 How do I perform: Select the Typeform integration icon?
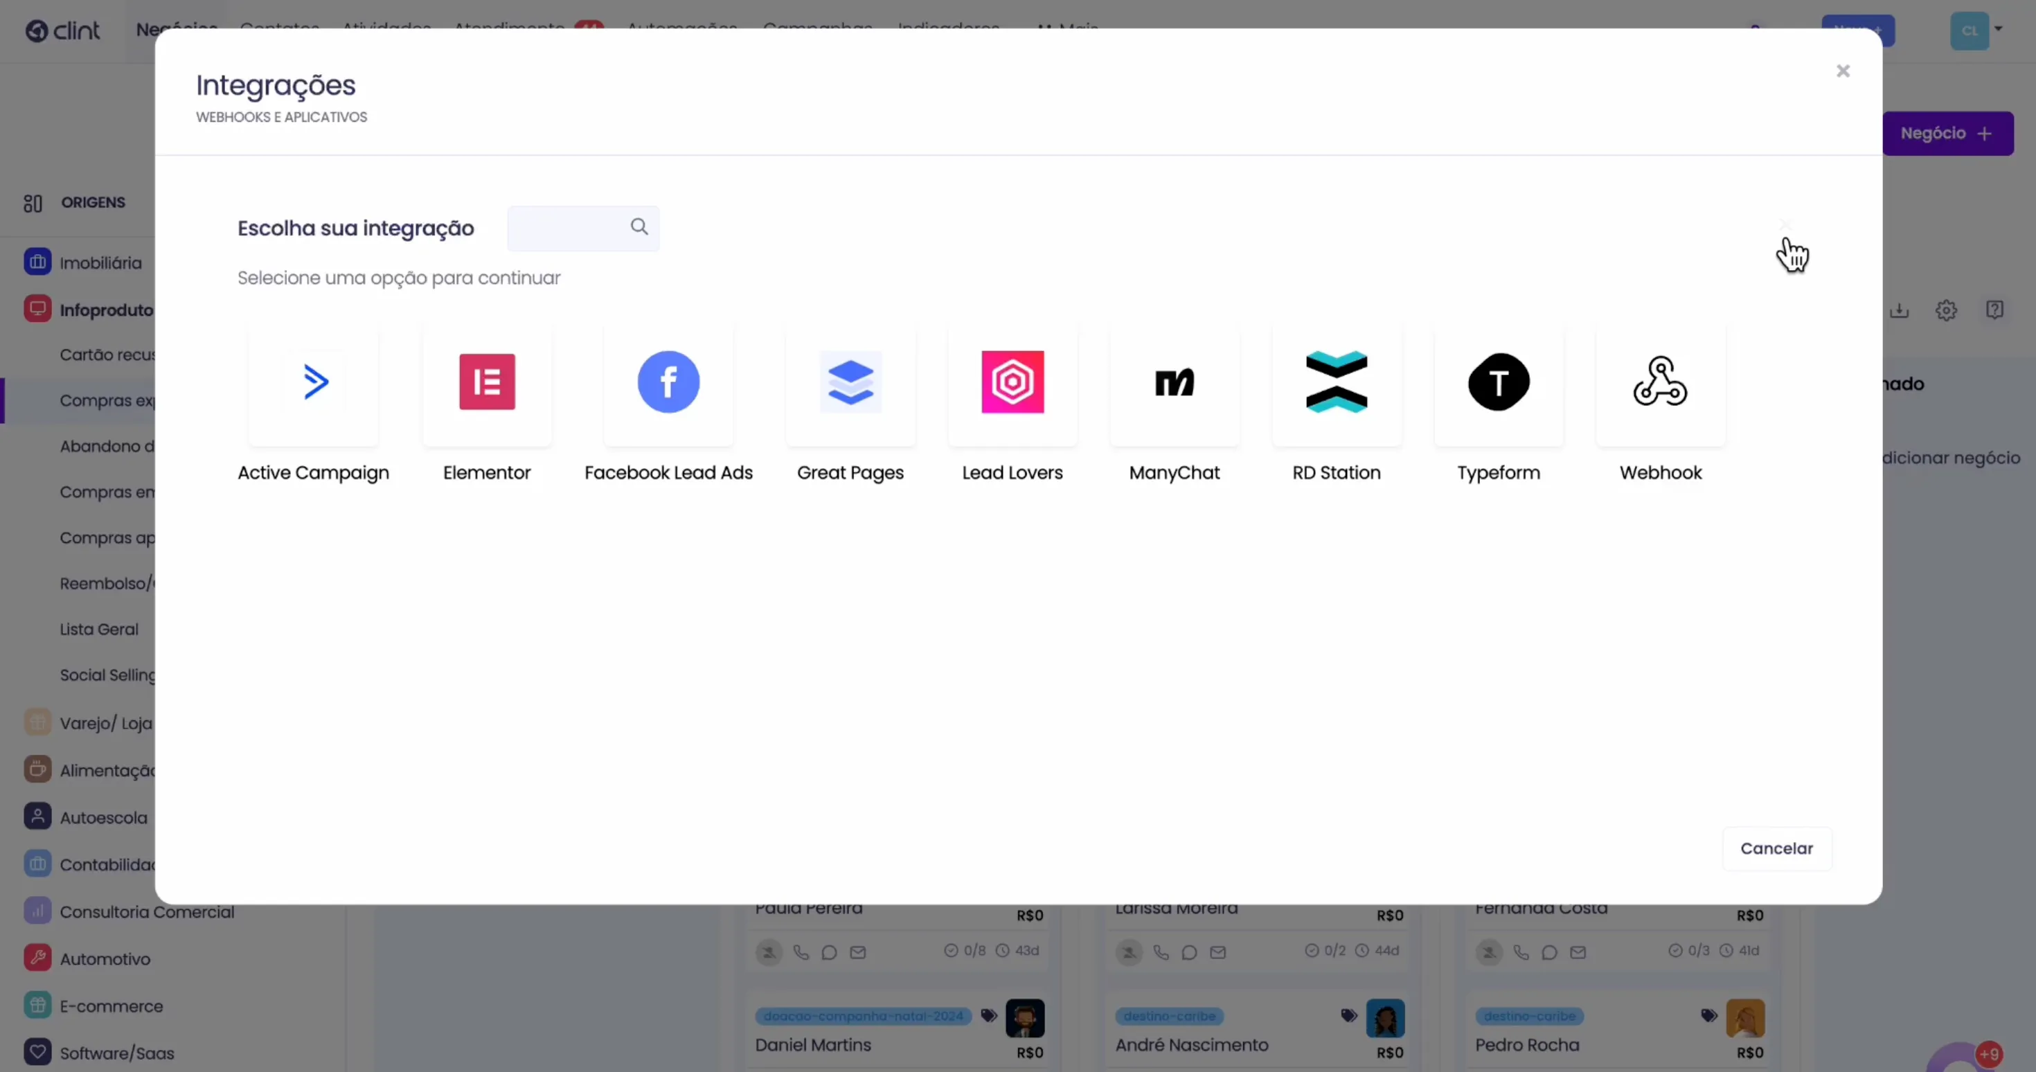[x=1499, y=382]
